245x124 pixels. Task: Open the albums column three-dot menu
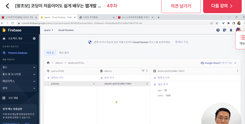(x=147, y=71)
